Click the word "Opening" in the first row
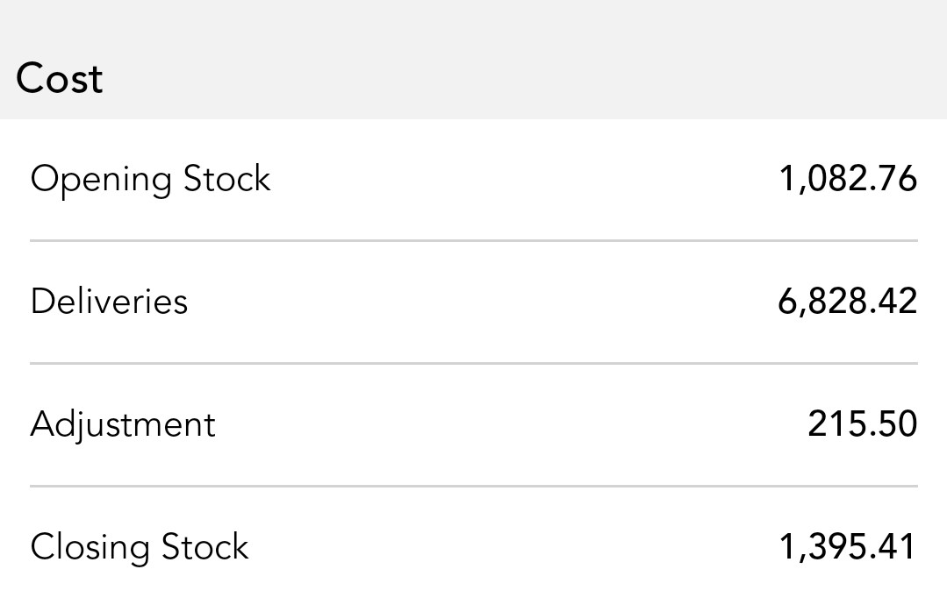This screenshot has width=947, height=605. click(101, 181)
